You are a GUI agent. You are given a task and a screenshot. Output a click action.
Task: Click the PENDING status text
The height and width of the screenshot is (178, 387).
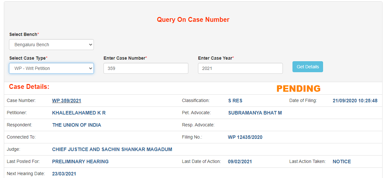pyautogui.click(x=298, y=89)
